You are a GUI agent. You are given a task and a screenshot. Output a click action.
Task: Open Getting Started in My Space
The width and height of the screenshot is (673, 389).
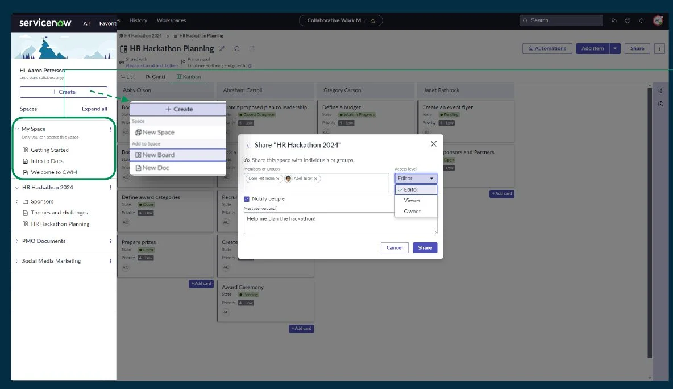click(x=50, y=150)
